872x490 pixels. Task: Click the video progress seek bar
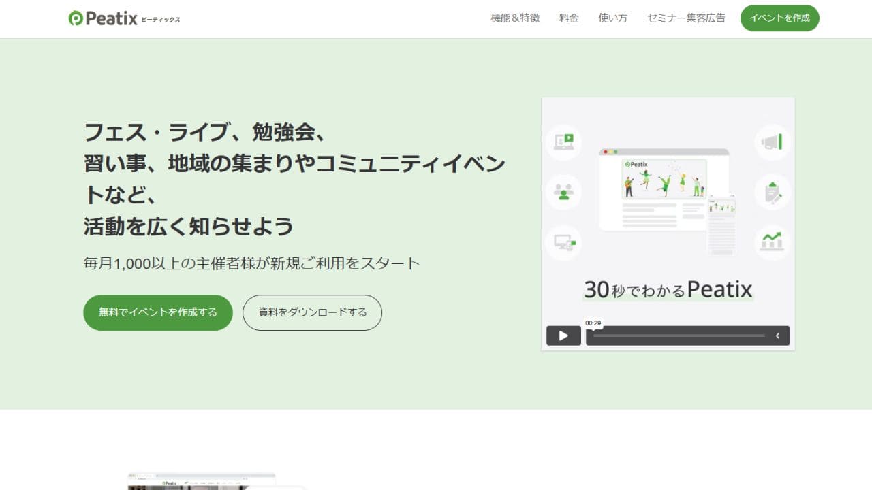click(x=681, y=336)
